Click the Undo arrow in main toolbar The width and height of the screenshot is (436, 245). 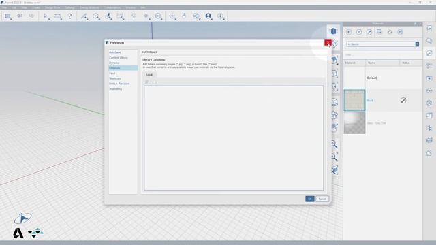click(20, 16)
